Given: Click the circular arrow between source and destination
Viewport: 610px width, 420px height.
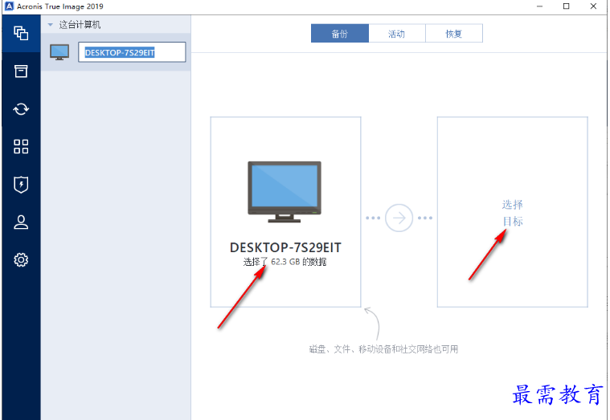Looking at the screenshot, I should [399, 218].
